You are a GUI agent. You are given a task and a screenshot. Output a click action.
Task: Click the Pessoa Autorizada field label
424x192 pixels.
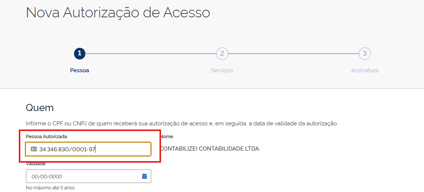tap(46, 136)
